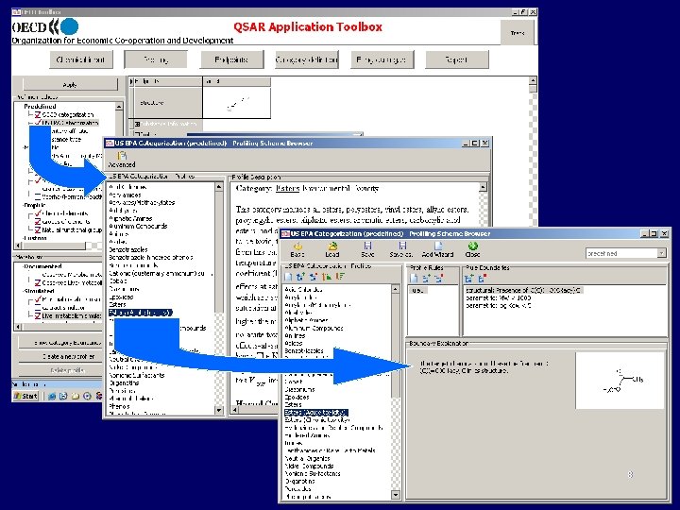
Task: Click left arrow of Profile Description horizontal scrollbar
Action: point(234,409)
